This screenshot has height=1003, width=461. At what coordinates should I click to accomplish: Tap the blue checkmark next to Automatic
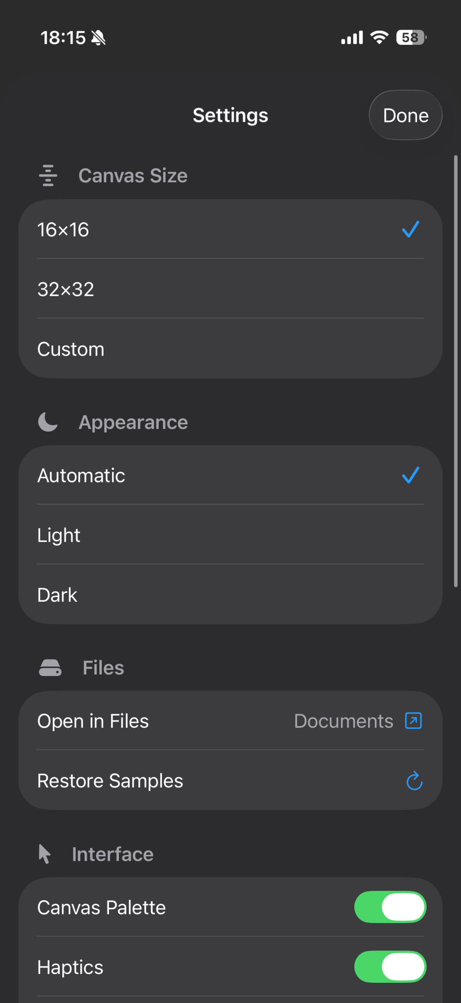411,475
